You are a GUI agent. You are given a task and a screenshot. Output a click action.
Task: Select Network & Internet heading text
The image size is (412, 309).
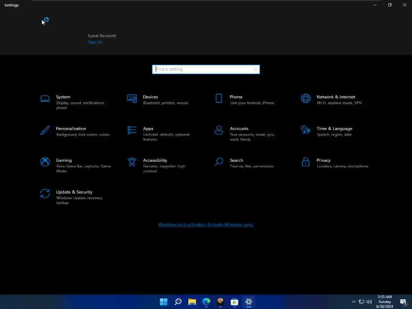pyautogui.click(x=336, y=97)
